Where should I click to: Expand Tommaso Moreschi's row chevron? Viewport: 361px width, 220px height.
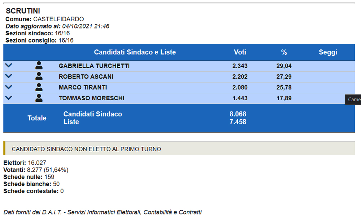(9, 98)
